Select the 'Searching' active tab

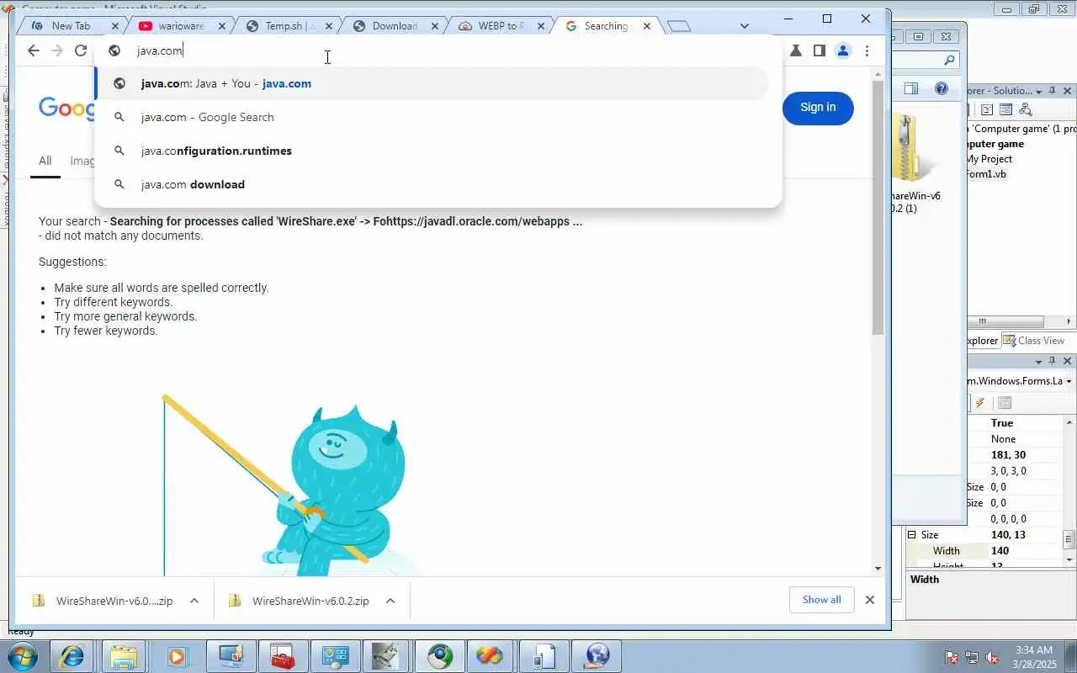606,26
